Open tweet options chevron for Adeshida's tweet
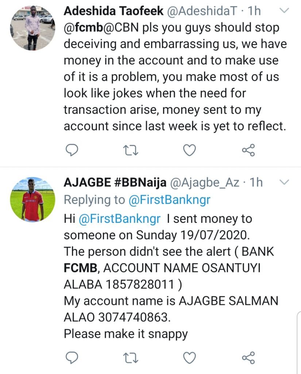 pos(283,11)
